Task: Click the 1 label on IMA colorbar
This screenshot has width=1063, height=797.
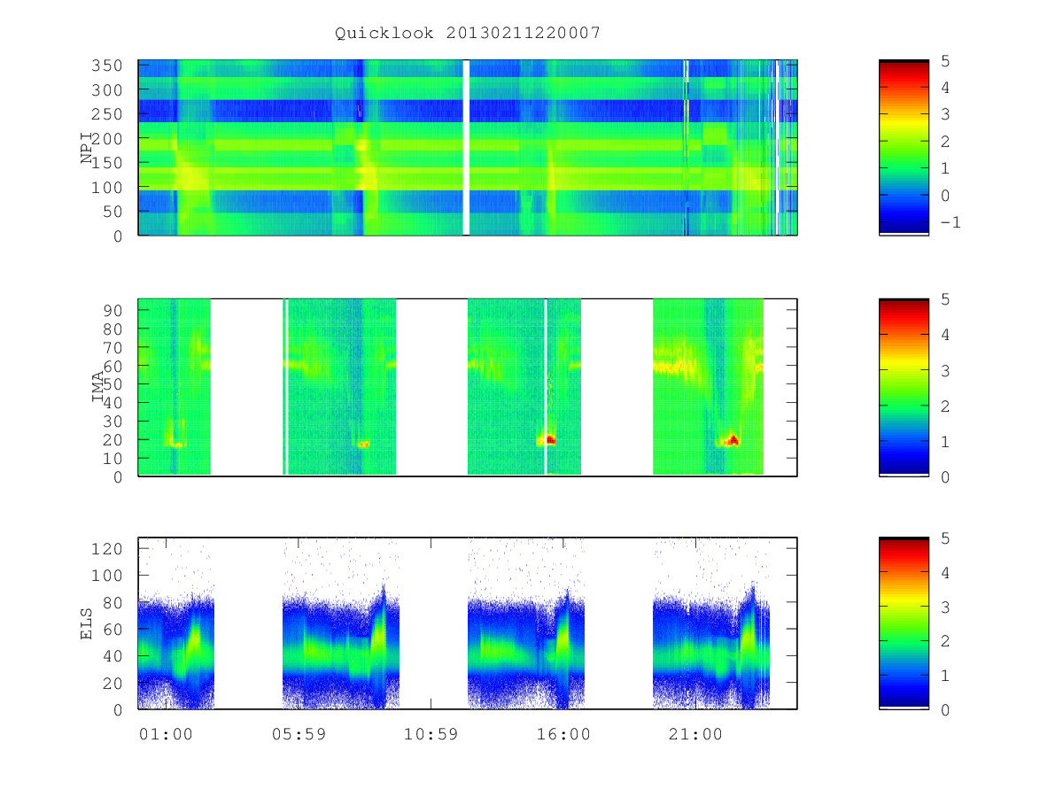Action: coord(944,441)
